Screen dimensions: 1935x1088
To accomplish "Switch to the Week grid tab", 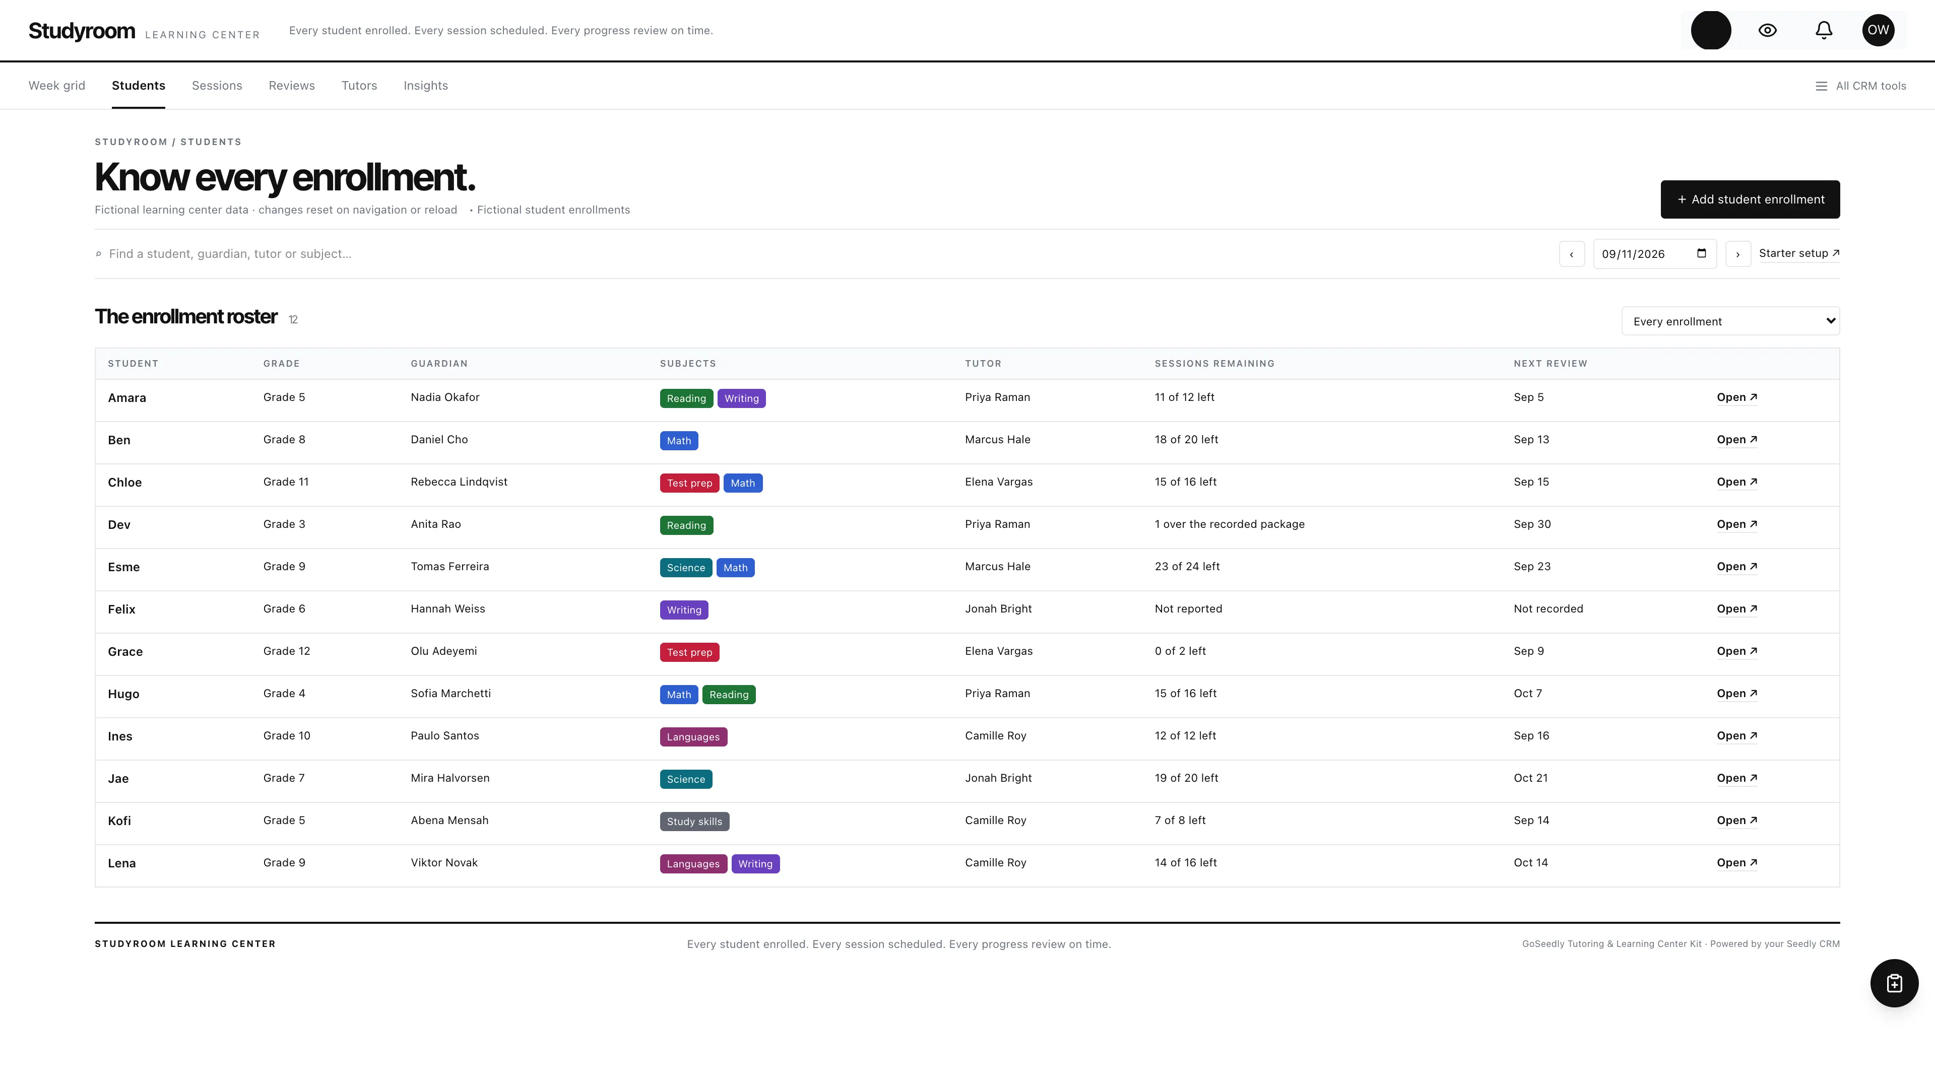I will 57,86.
